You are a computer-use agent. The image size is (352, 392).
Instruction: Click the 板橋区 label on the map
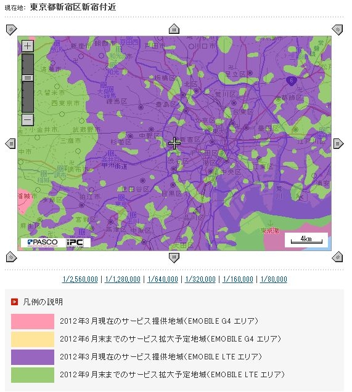165,78
